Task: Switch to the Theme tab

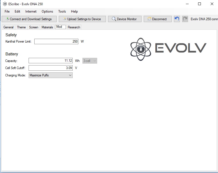Action: 21,27
